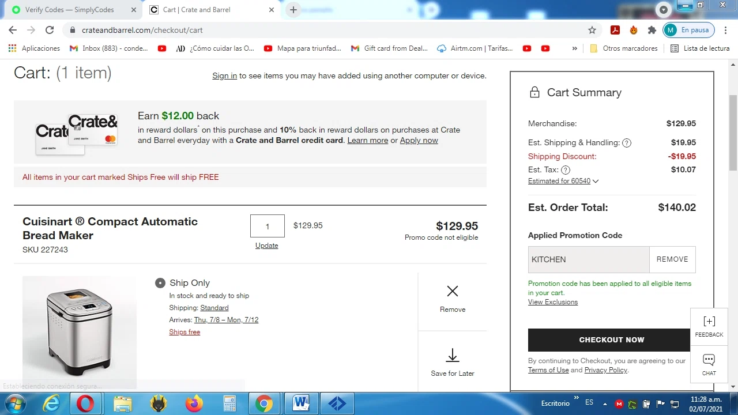Open the Inbox (883) Gmail bookmark
The height and width of the screenshot is (415, 738).
(x=109, y=48)
